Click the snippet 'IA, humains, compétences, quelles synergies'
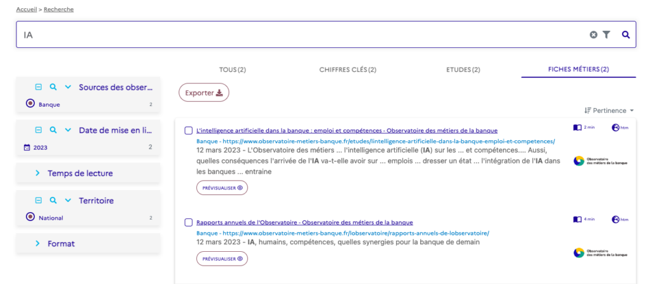The width and height of the screenshot is (648, 284). click(x=363, y=242)
